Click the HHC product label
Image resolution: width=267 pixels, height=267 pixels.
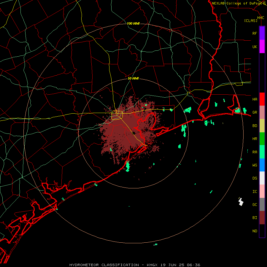click(260, 18)
